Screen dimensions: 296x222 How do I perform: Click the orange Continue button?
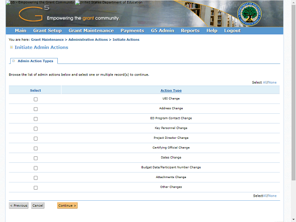point(68,205)
